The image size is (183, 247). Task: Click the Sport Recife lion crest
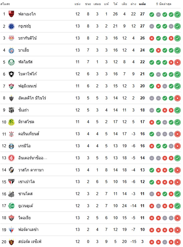(11, 242)
